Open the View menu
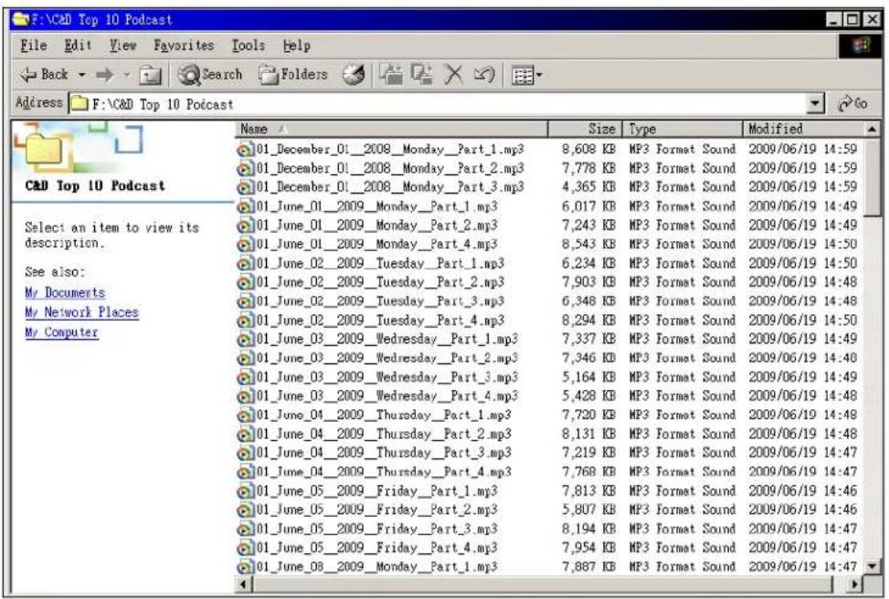Screen dimensions: 889x599 coord(122,46)
